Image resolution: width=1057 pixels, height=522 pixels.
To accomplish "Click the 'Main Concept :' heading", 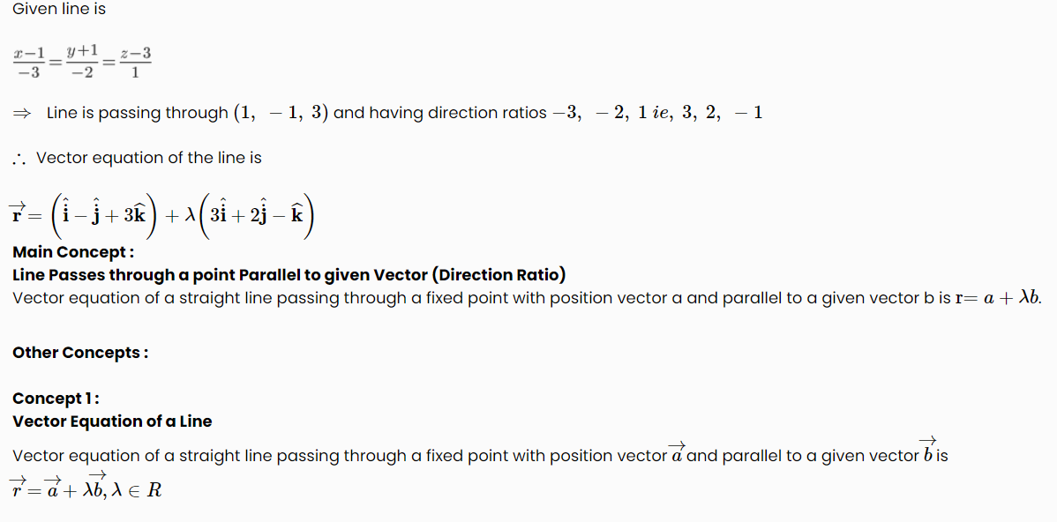I will (x=73, y=252).
